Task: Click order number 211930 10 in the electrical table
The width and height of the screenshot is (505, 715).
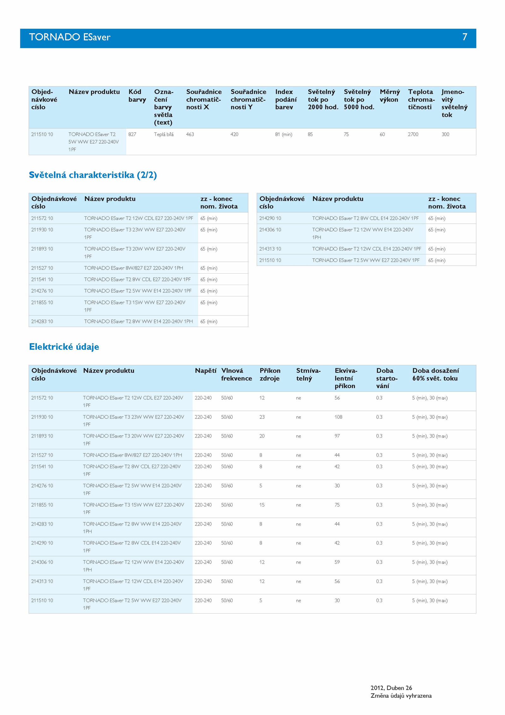Action: point(42,417)
